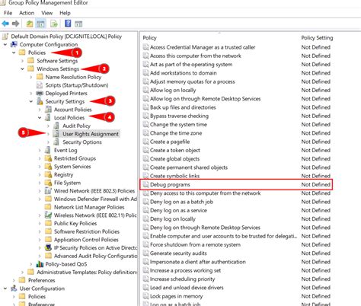Toggle the Show/Hide console tree icon

pyautogui.click(x=40, y=24)
